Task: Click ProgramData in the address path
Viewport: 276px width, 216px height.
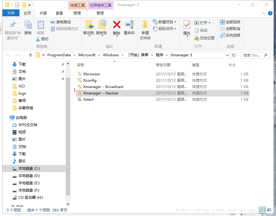Action: pyautogui.click(x=59, y=55)
